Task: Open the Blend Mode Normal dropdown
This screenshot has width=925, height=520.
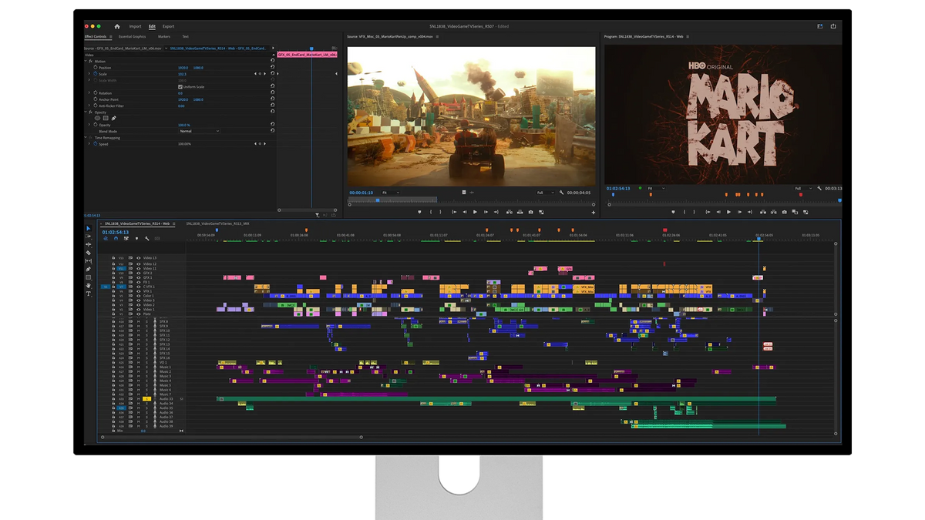Action: point(199,131)
